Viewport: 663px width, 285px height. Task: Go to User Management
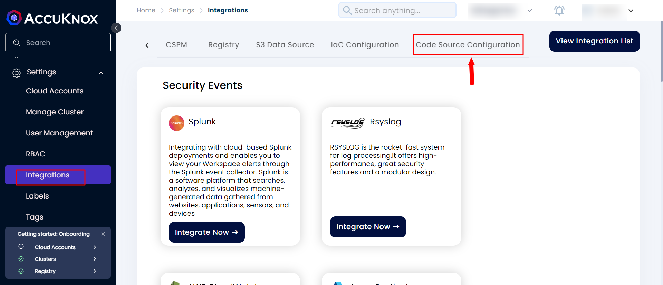click(x=59, y=133)
